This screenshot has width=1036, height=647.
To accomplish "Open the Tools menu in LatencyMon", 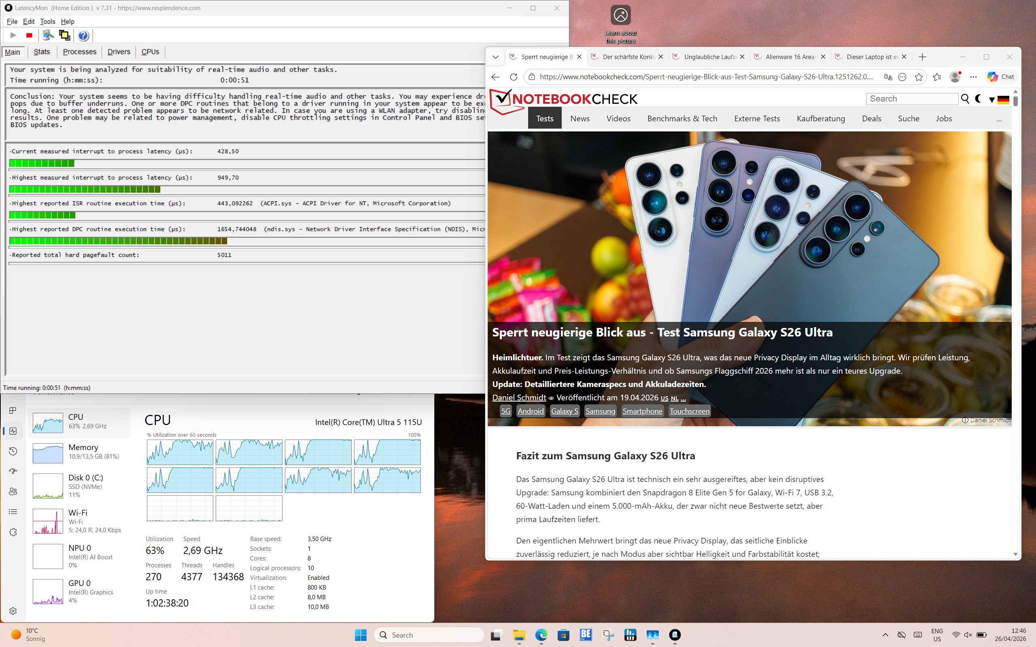I will (47, 21).
